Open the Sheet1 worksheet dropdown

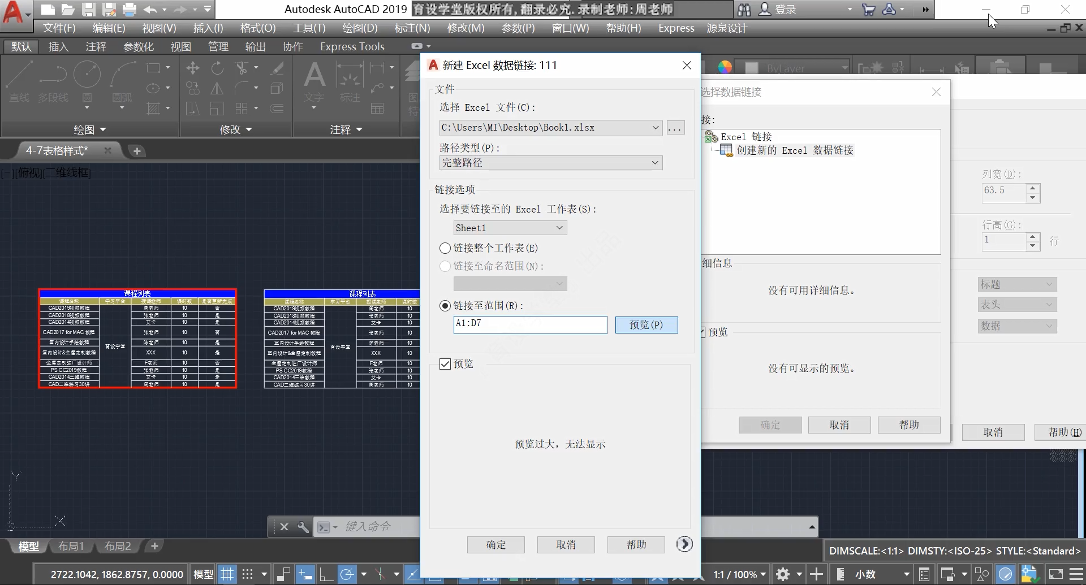click(559, 228)
